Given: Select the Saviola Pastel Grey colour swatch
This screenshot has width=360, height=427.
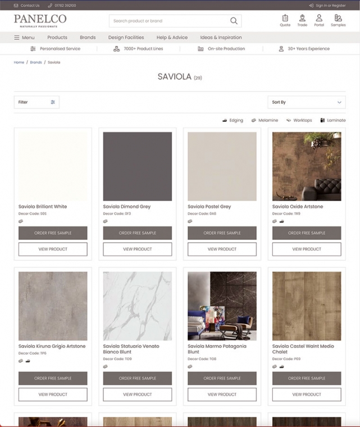Looking at the screenshot, I should [222, 166].
